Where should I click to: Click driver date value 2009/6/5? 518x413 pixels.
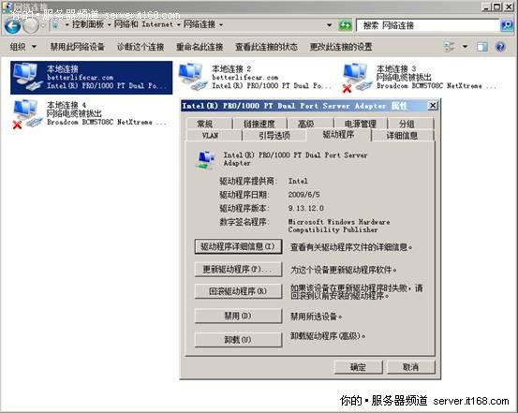coord(303,195)
